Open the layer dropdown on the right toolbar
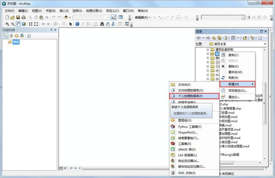 tap(243, 17)
